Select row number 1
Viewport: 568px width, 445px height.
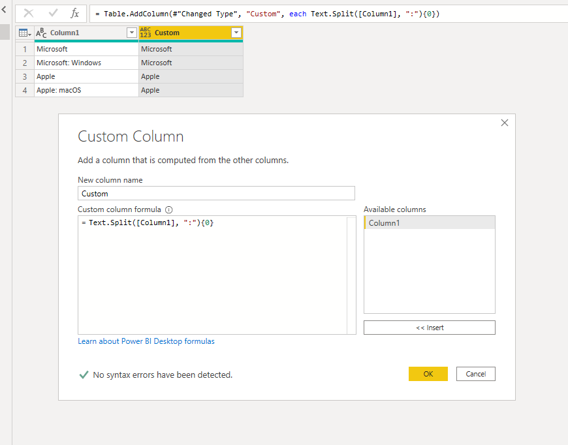(25, 49)
